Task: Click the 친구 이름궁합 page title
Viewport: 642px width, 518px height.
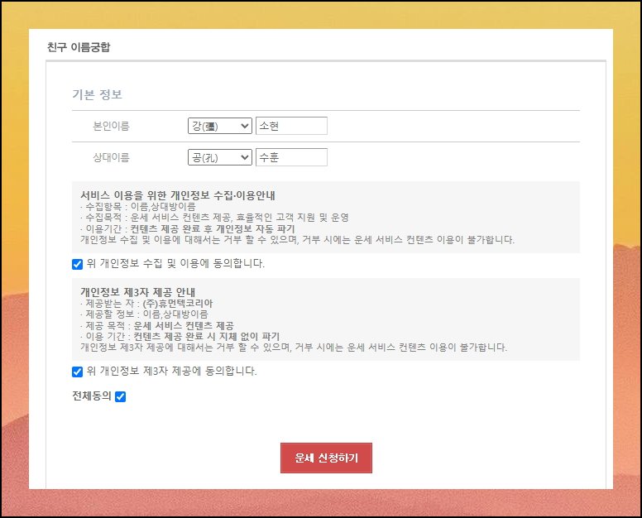Action: click(x=79, y=46)
